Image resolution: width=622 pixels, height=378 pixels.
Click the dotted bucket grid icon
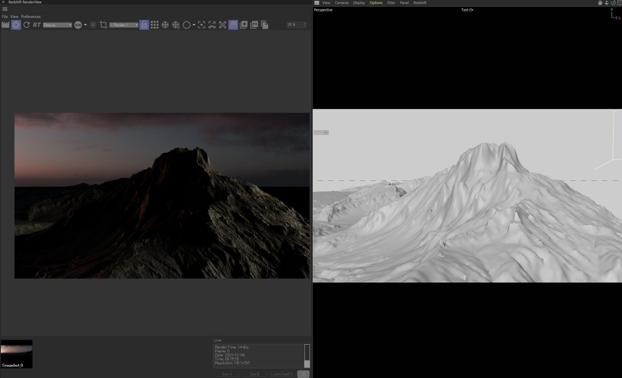(93, 25)
